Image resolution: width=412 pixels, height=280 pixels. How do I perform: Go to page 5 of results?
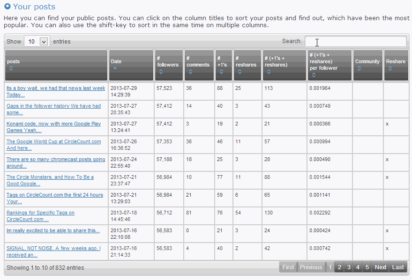coord(367,267)
